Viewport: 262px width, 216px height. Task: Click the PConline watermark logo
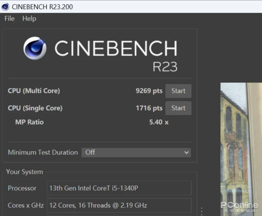click(x=239, y=206)
